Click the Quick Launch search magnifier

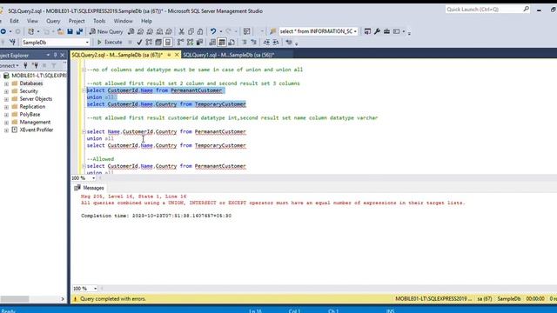click(526, 10)
